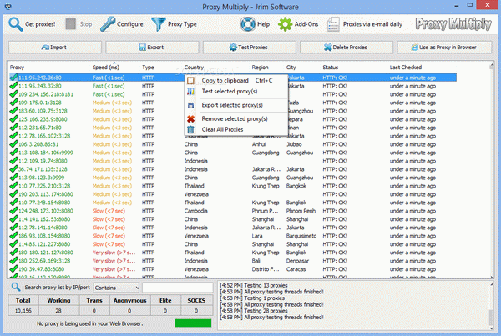501x336 pixels.
Task: Click the log panel vertical scrollbar
Action: point(492,306)
